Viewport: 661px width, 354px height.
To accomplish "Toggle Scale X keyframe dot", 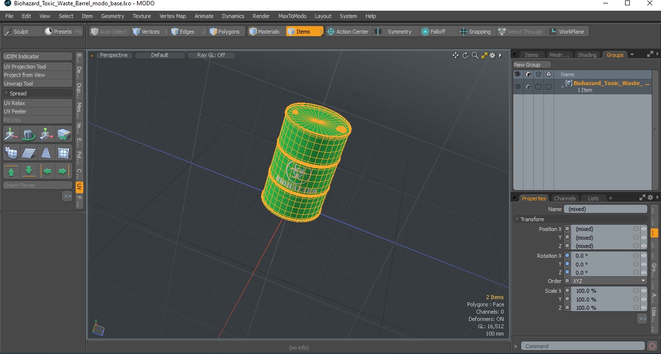I will [567, 291].
